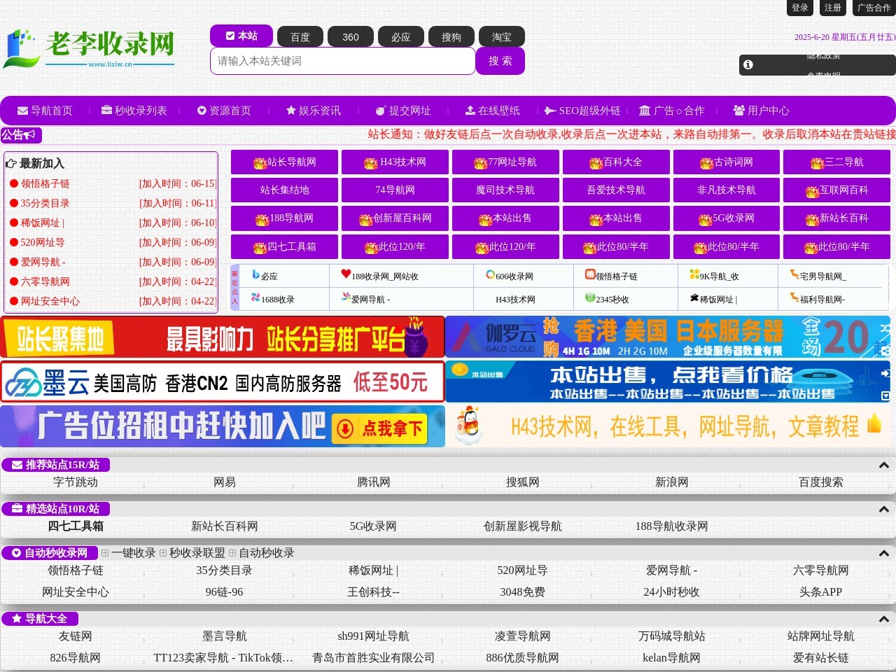Open the 站长导航网 purple tile
The height and width of the screenshot is (672, 896).
[x=284, y=162]
